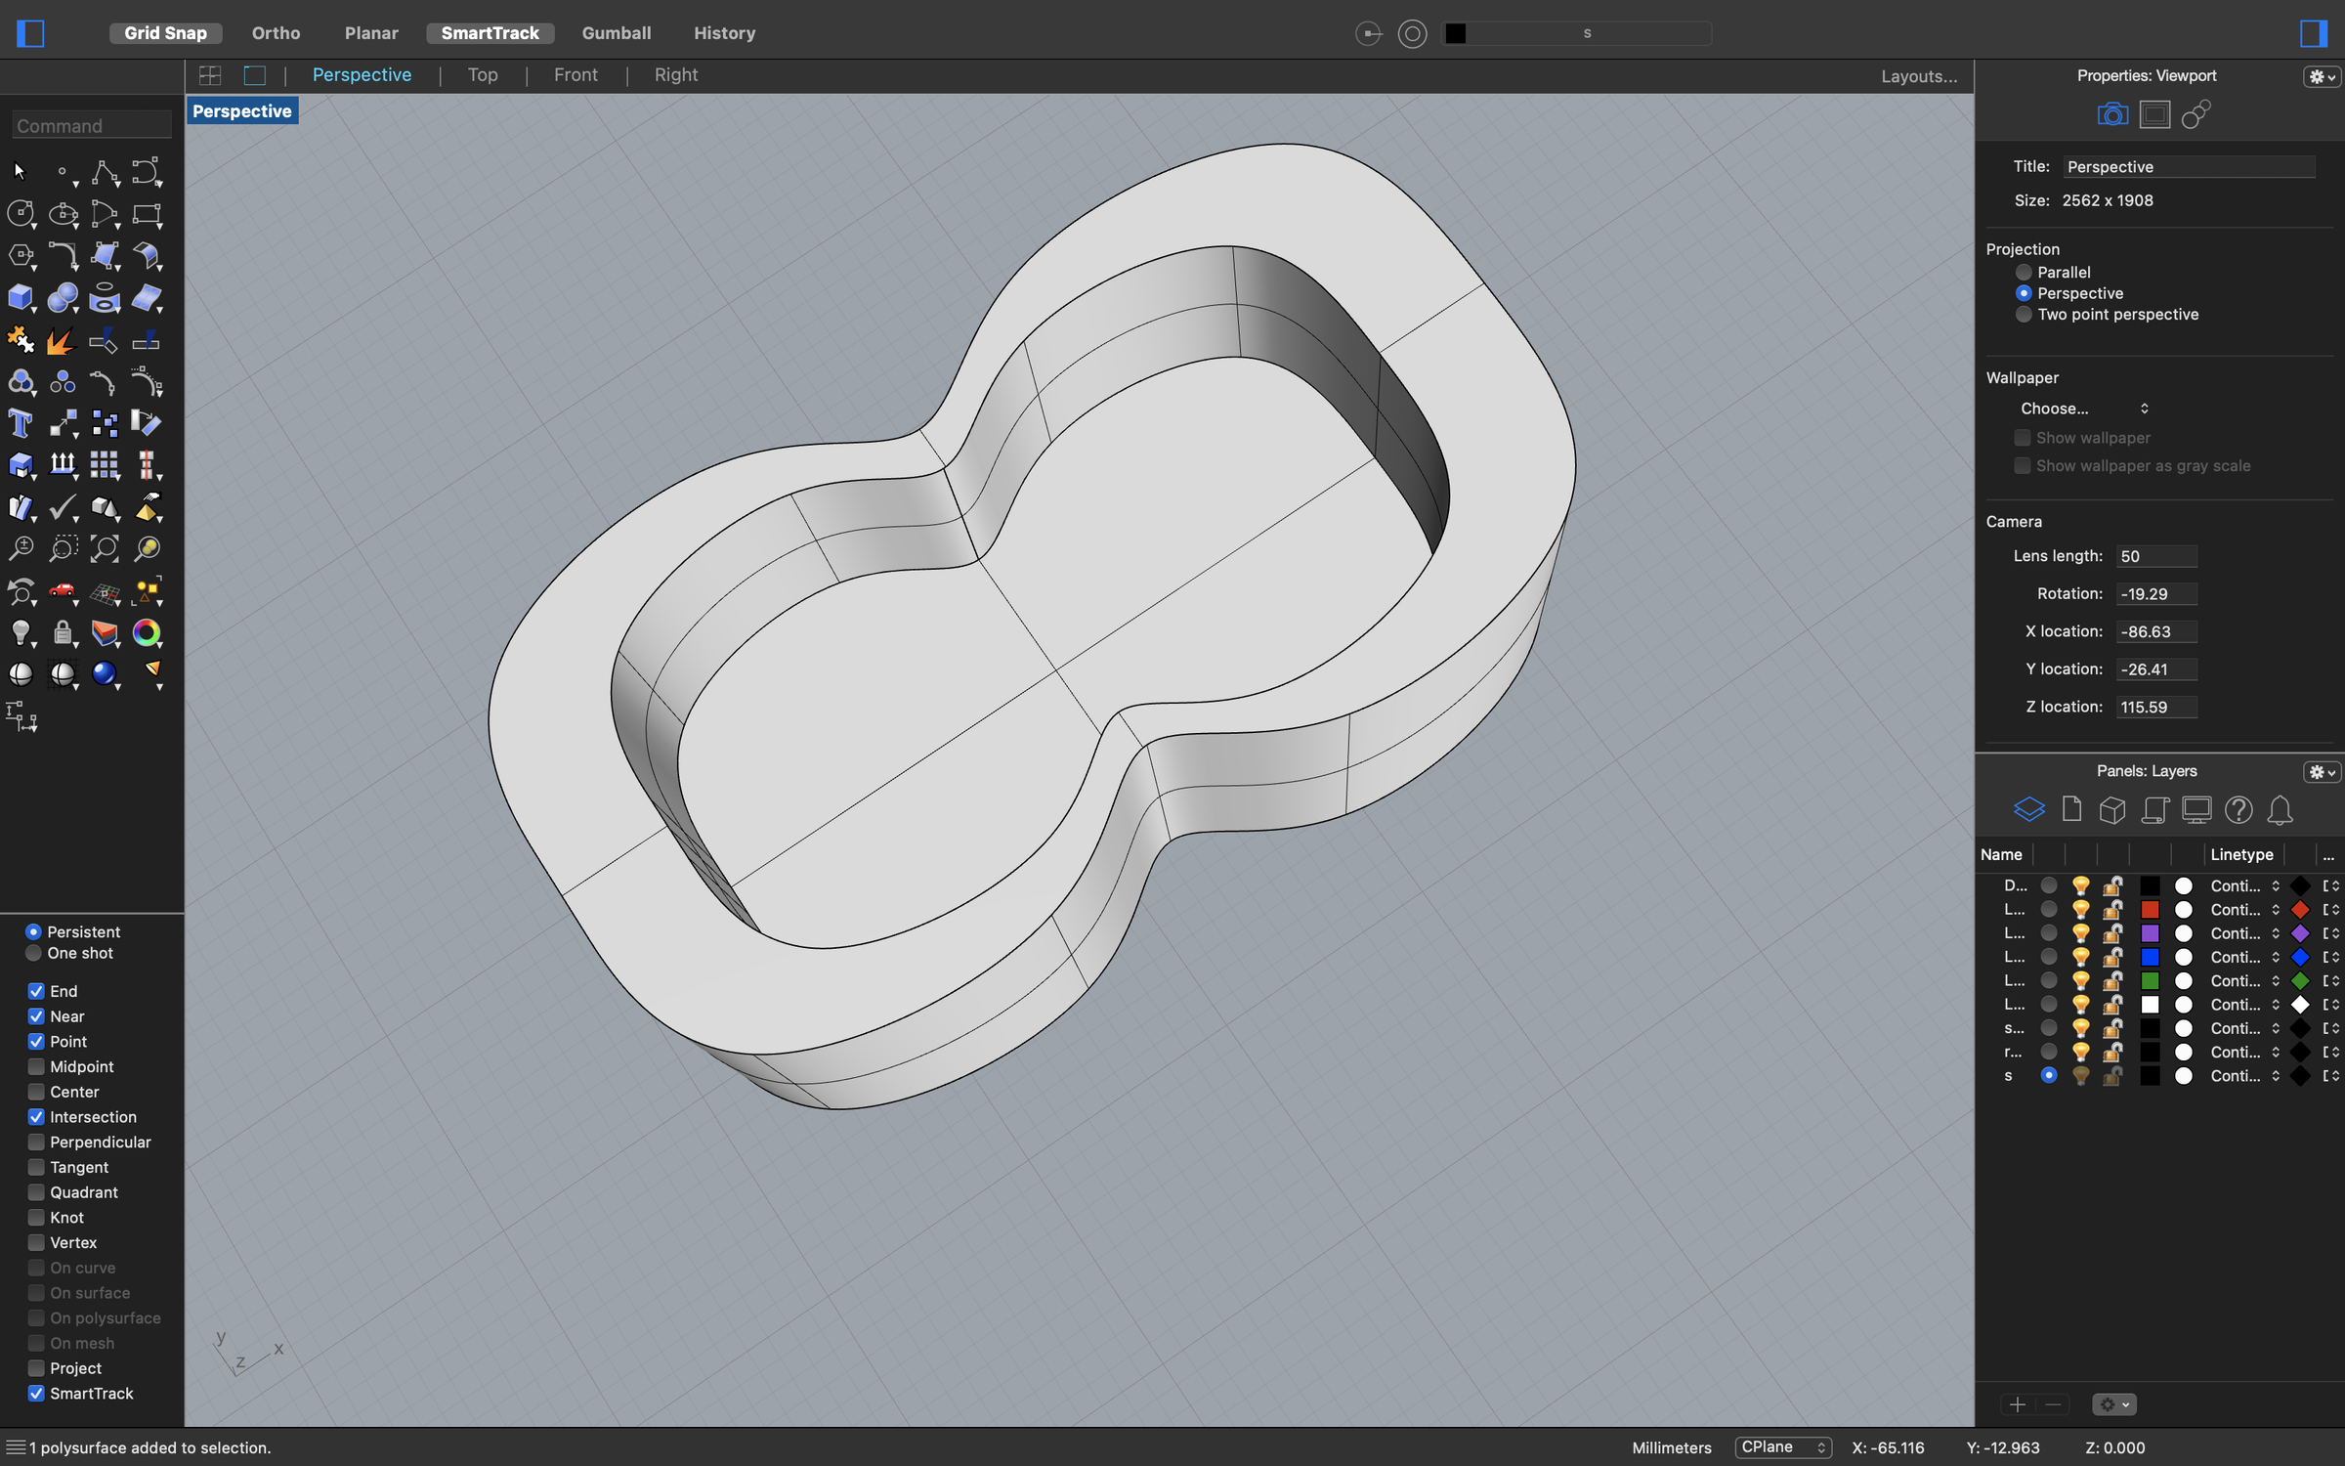Screen dimensions: 2345x1466
Task: Click the History menu item
Action: point(723,32)
